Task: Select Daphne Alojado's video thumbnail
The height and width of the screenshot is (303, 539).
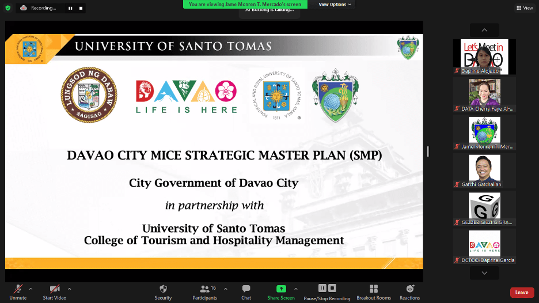Action: pyautogui.click(x=484, y=57)
